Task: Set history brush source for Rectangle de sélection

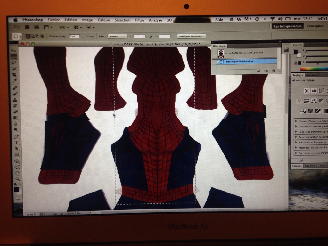Action: click(215, 62)
